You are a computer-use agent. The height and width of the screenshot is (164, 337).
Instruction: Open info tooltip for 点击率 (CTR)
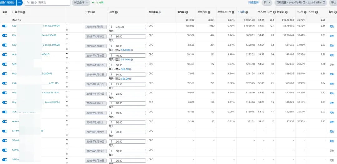point(233,12)
